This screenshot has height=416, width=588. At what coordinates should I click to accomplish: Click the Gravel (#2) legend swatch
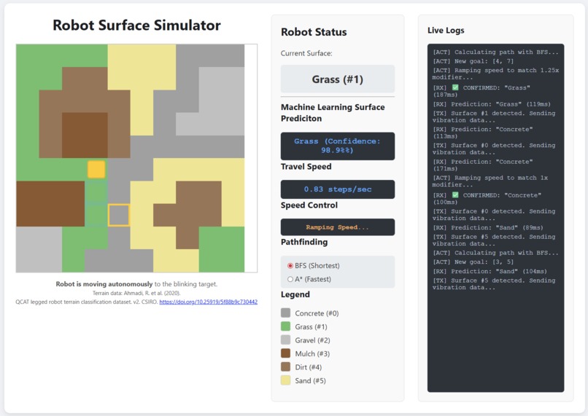[286, 340]
